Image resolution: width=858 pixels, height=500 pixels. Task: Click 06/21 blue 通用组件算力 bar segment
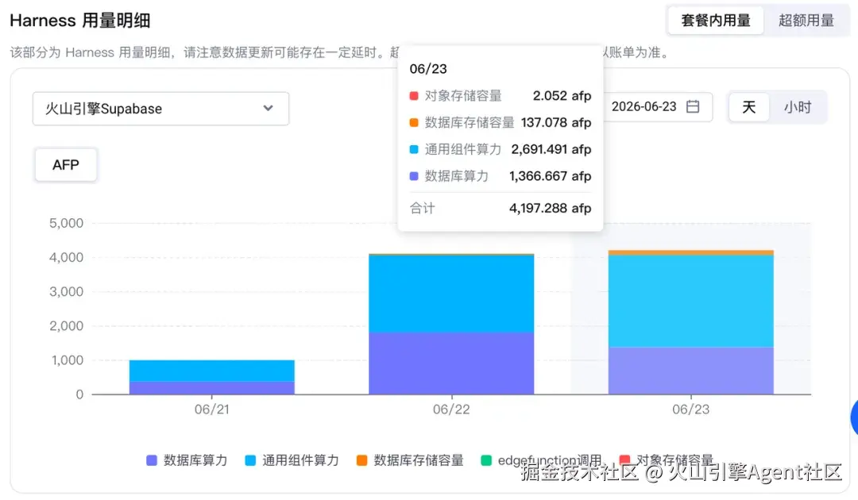click(x=212, y=371)
